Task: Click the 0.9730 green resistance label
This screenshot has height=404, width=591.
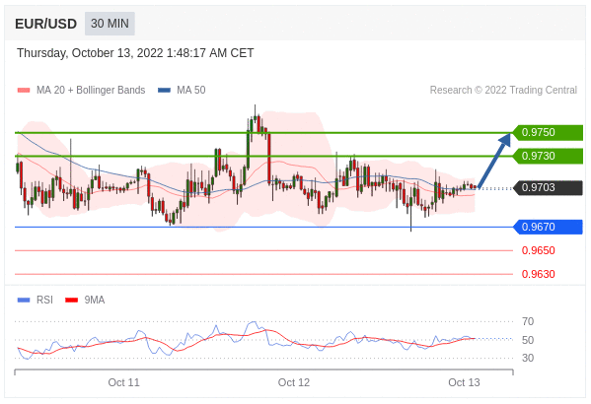Action: point(548,156)
